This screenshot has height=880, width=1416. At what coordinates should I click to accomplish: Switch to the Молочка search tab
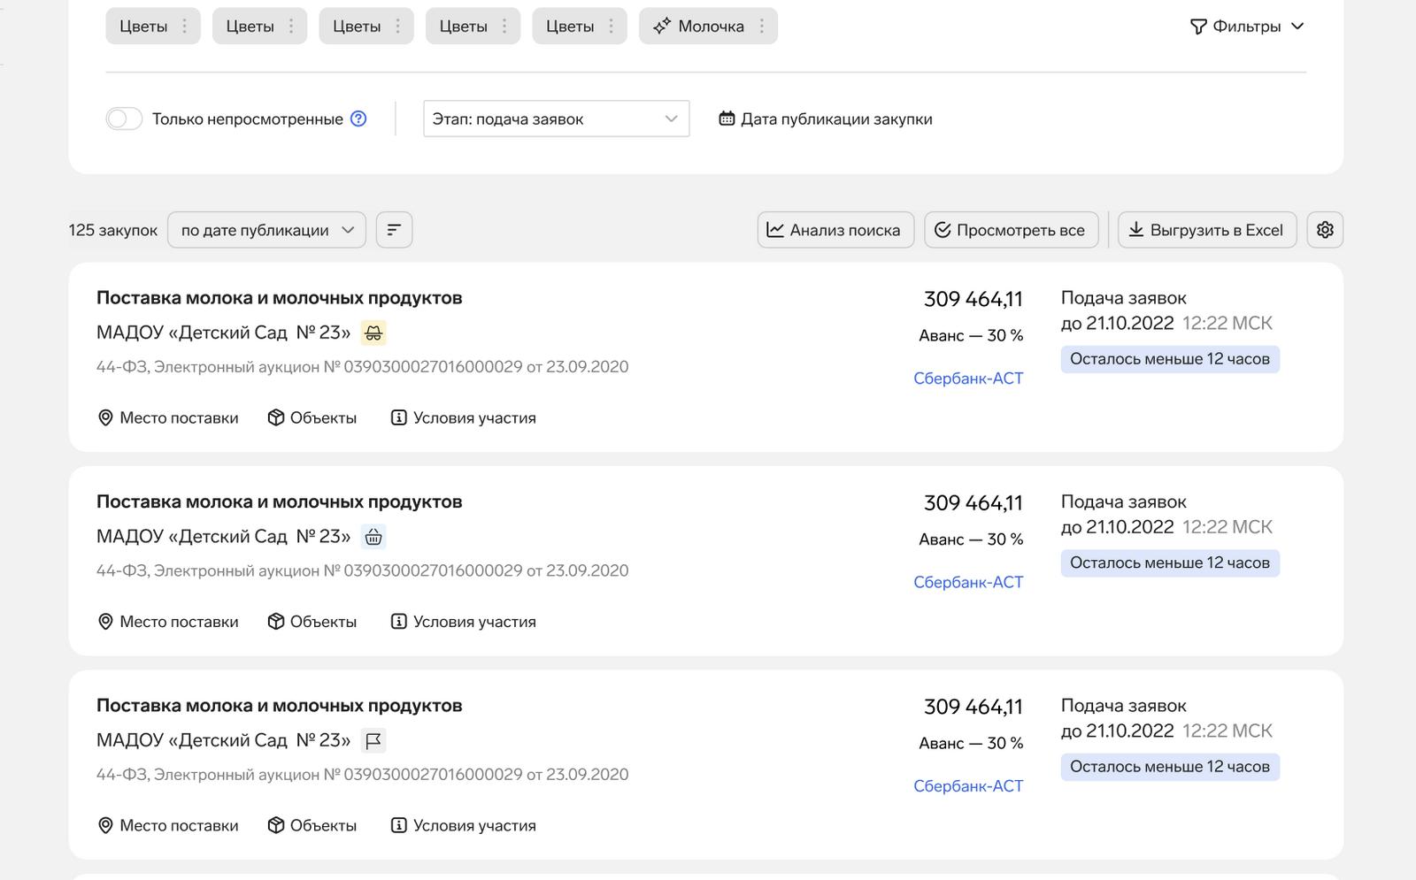699,27
